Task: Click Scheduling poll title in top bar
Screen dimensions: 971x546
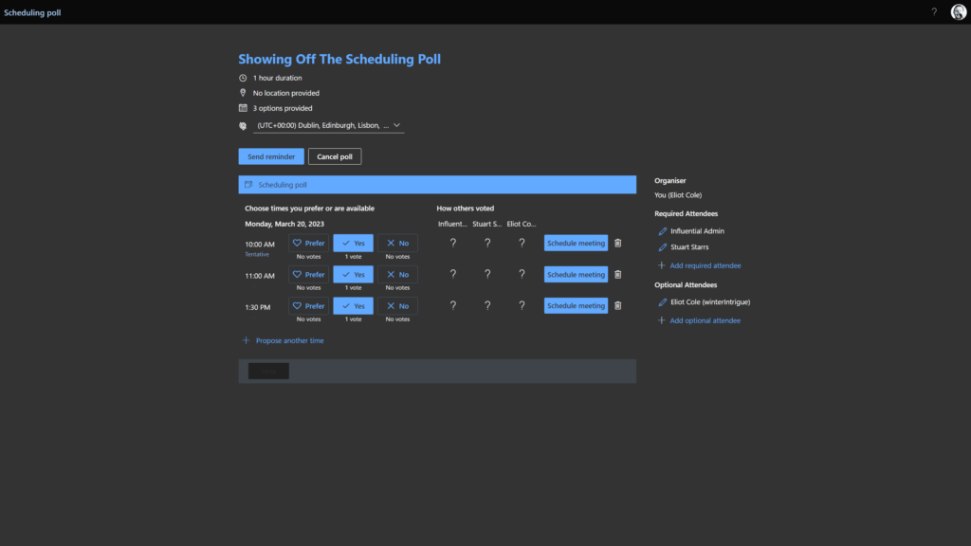Action: point(31,12)
